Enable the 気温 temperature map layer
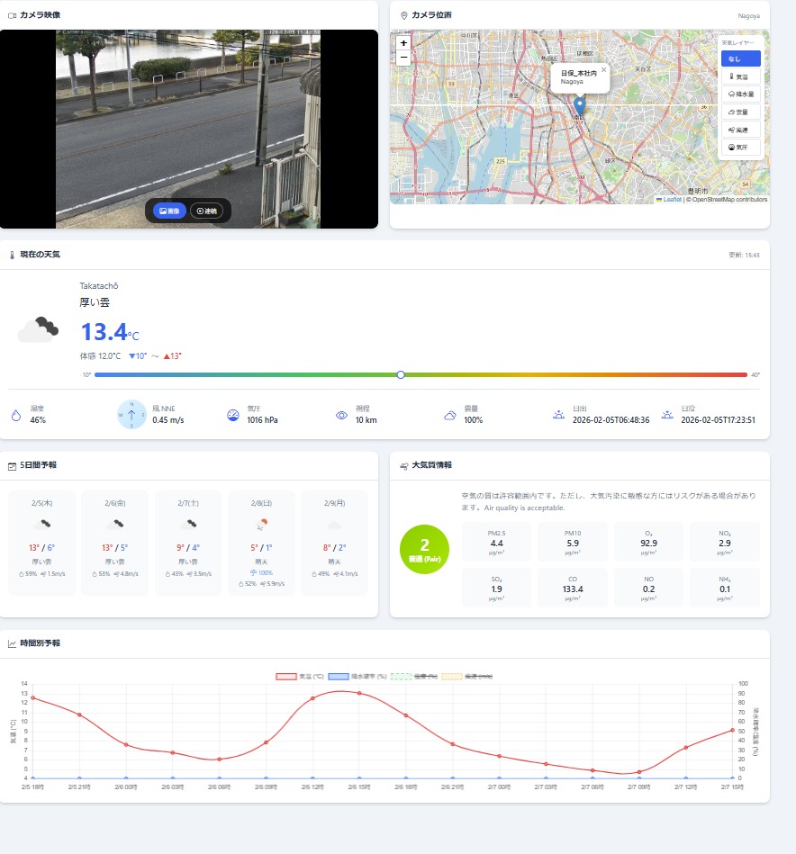796x854 pixels. coord(740,76)
